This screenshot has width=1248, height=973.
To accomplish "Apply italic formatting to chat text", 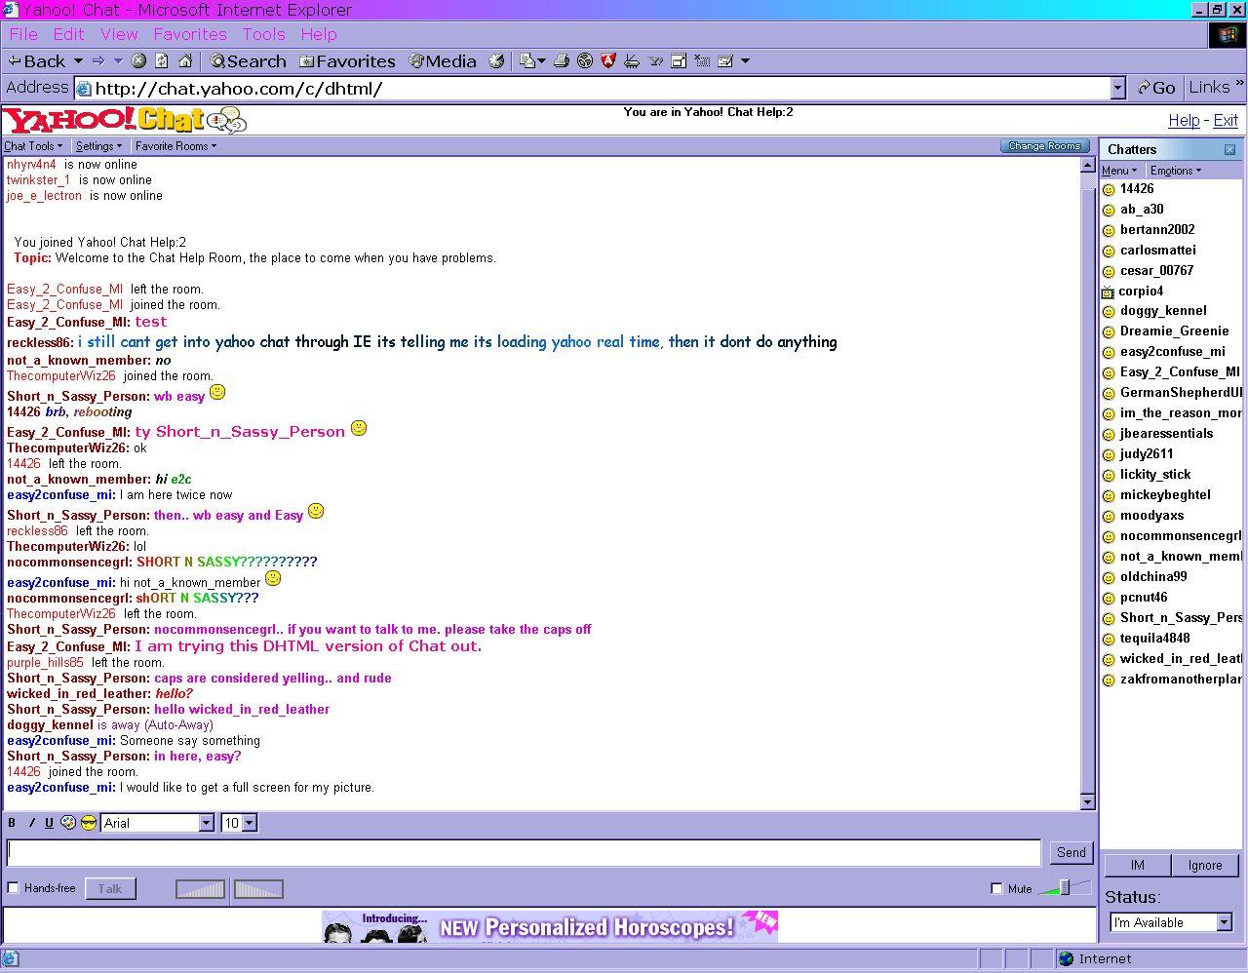I will 30,823.
